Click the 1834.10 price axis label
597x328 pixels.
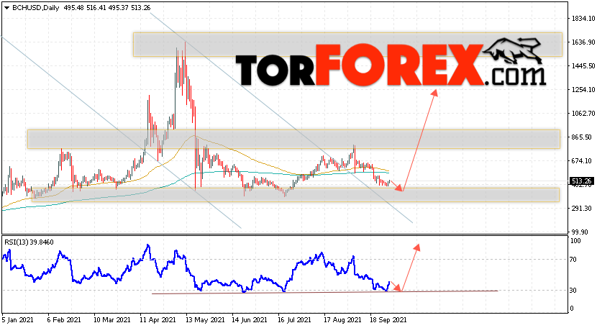click(583, 18)
